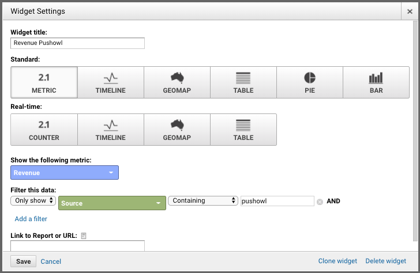
Task: Select the standard METRIC widget type
Action: coord(44,82)
